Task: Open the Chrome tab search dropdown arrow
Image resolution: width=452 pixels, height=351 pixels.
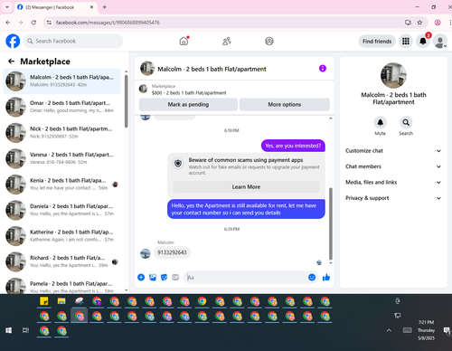Action: click(x=7, y=7)
